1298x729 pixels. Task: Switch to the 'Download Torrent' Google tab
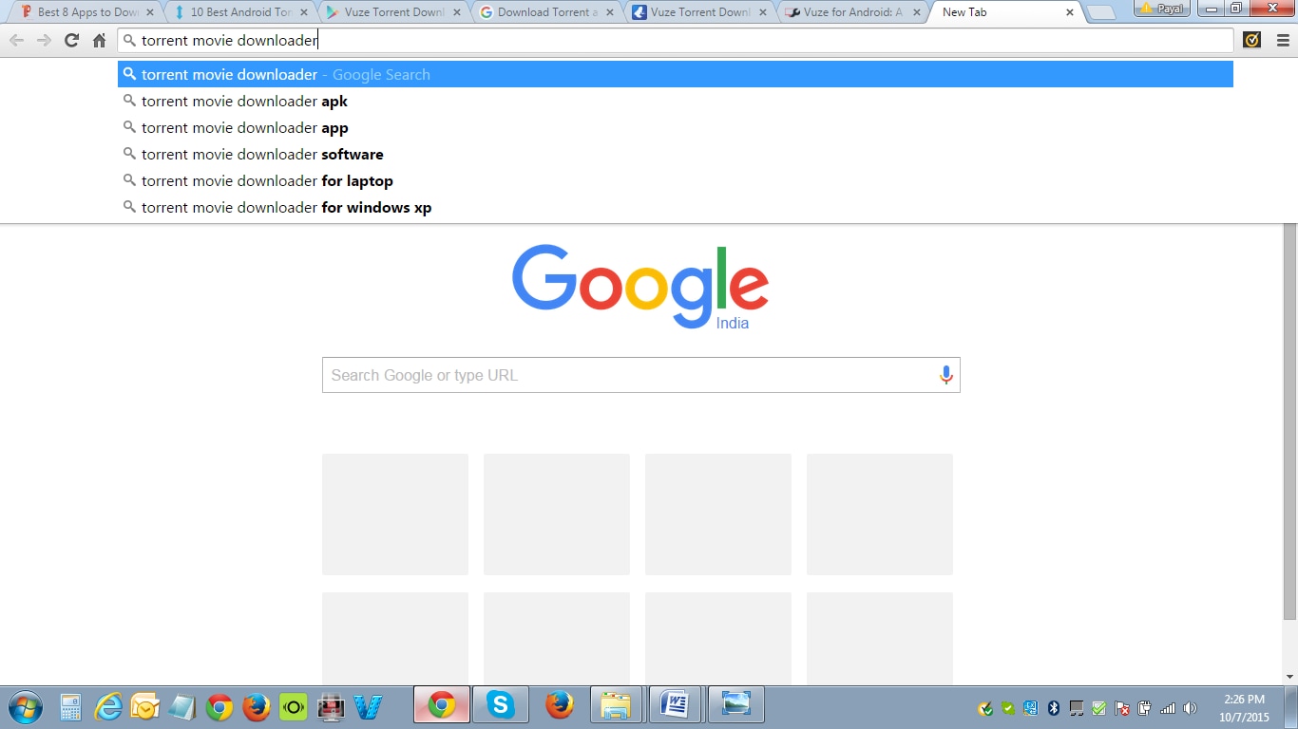pos(547,12)
